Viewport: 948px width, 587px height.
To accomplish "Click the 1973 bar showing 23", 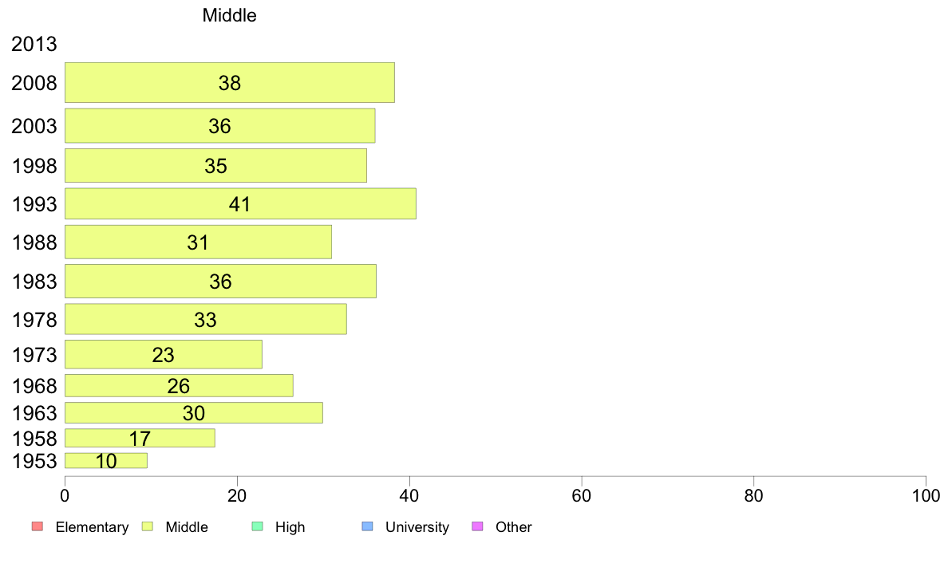I will click(164, 354).
